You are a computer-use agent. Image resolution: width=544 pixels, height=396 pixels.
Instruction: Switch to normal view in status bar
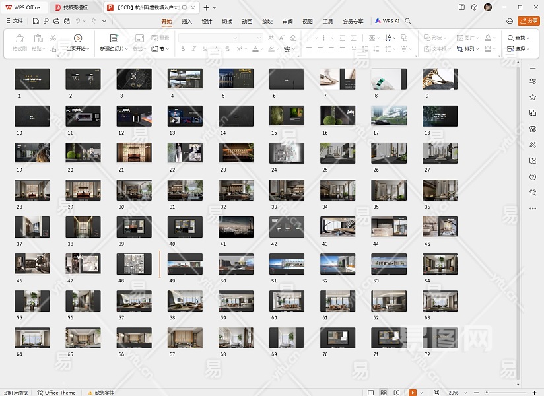(370, 393)
